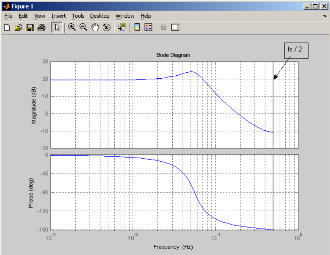This screenshot has height=255, width=330.
Task: Select the 'fs / 2' annotation text box
Action: (x=296, y=50)
